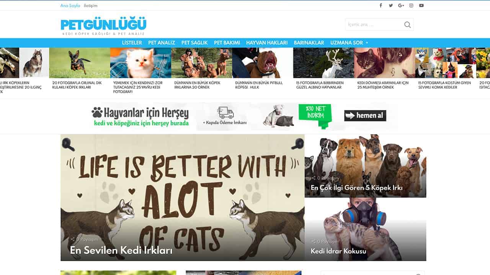Open the Listeler menu item
This screenshot has height=275, width=490.
(x=132, y=43)
